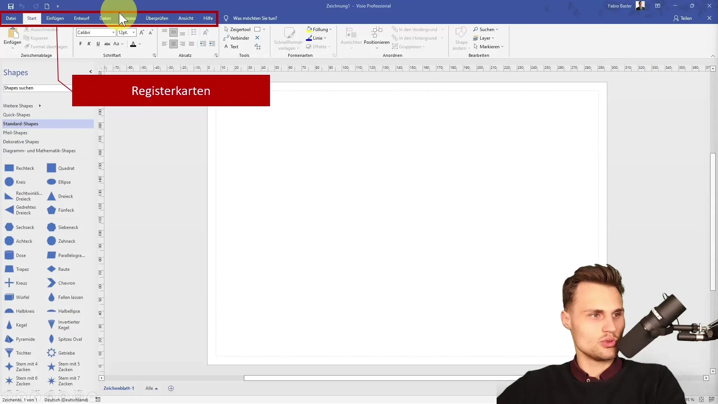718x404 pixels.
Task: Open the font color dropdown arrow
Action: tap(140, 44)
